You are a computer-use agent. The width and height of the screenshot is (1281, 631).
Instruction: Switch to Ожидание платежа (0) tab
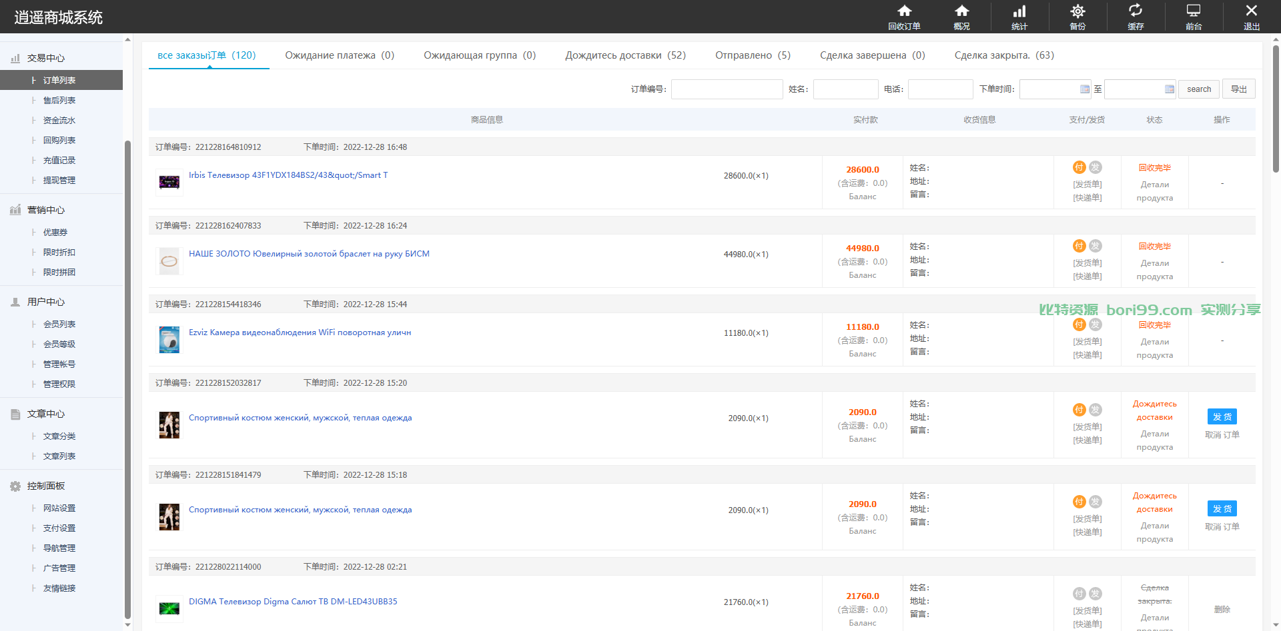[x=340, y=55]
